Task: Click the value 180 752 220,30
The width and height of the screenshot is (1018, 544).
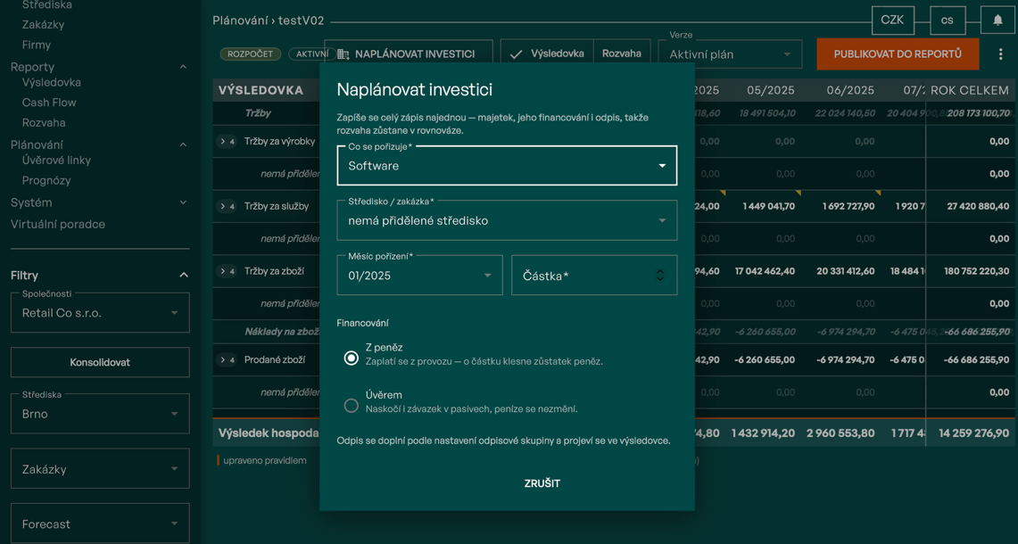Action: click(977, 271)
